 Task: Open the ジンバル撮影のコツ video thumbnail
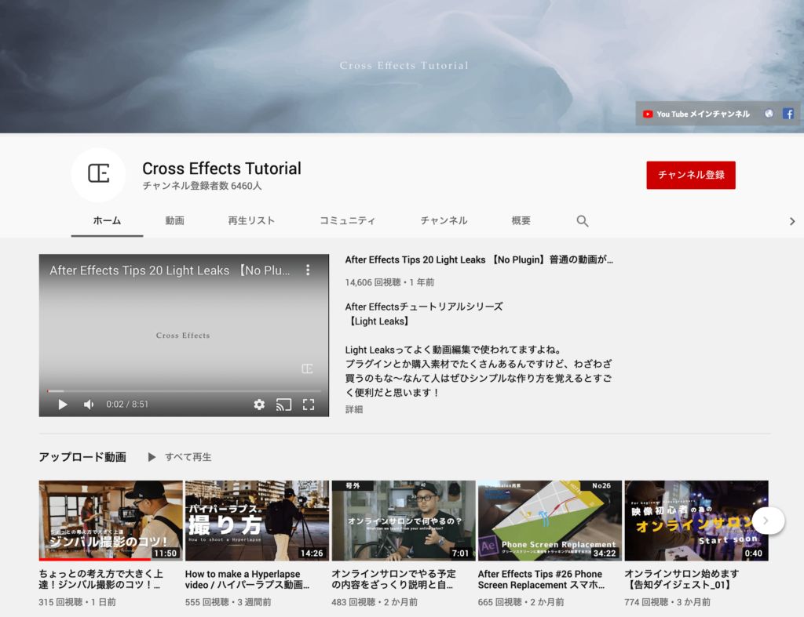pos(111,521)
